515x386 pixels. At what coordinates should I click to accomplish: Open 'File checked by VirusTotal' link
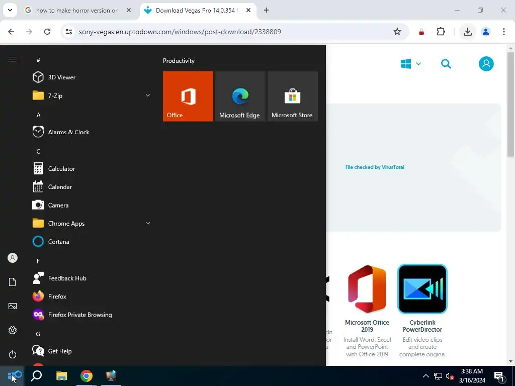click(x=375, y=167)
